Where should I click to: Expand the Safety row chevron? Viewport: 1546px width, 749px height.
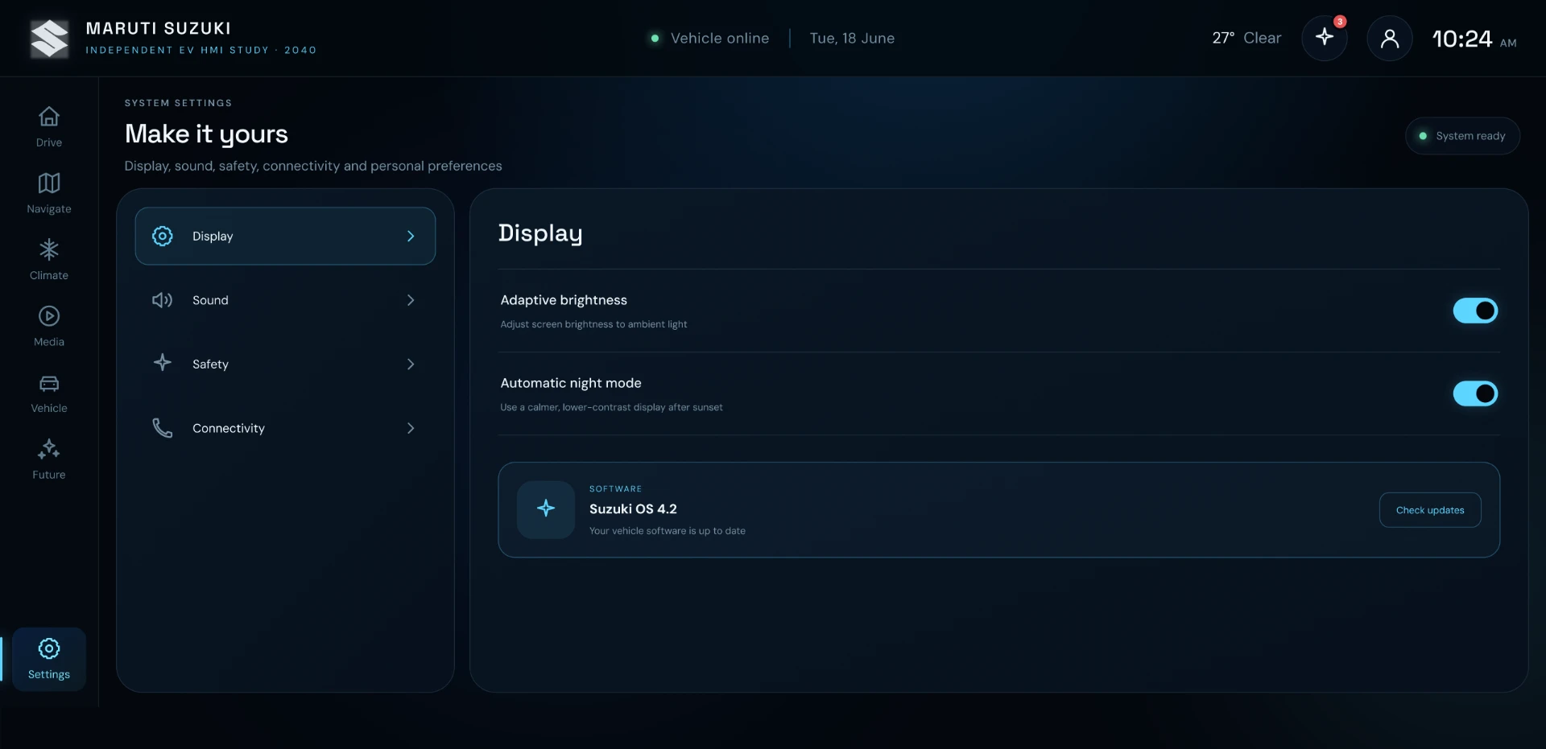click(x=411, y=364)
